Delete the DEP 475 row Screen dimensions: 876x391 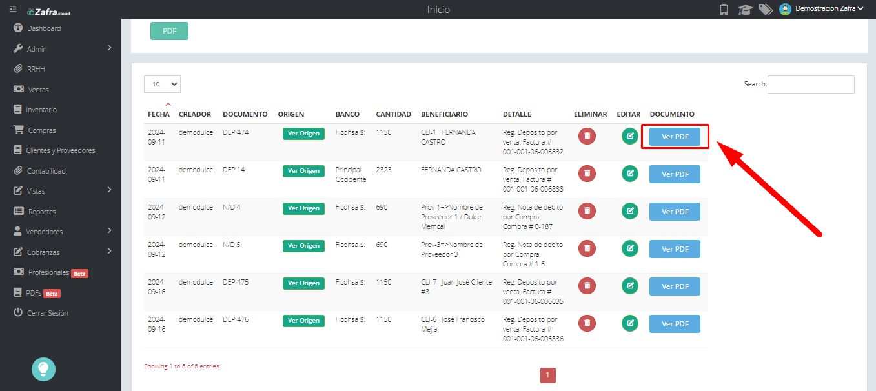coord(587,286)
